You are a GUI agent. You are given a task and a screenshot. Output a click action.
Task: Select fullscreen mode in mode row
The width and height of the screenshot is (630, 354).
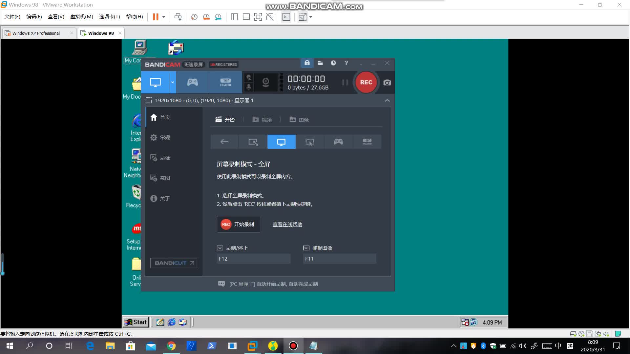pyautogui.click(x=282, y=142)
